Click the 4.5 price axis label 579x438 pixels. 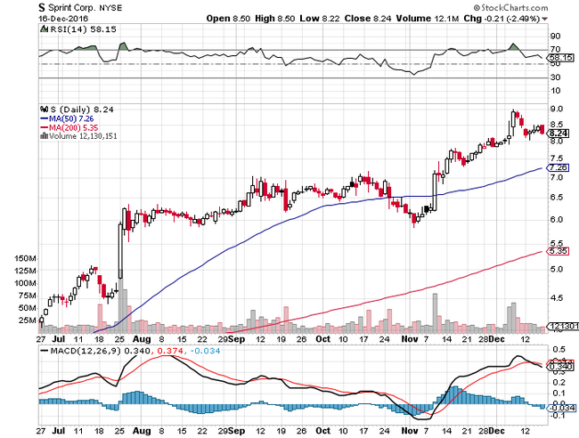coord(557,297)
